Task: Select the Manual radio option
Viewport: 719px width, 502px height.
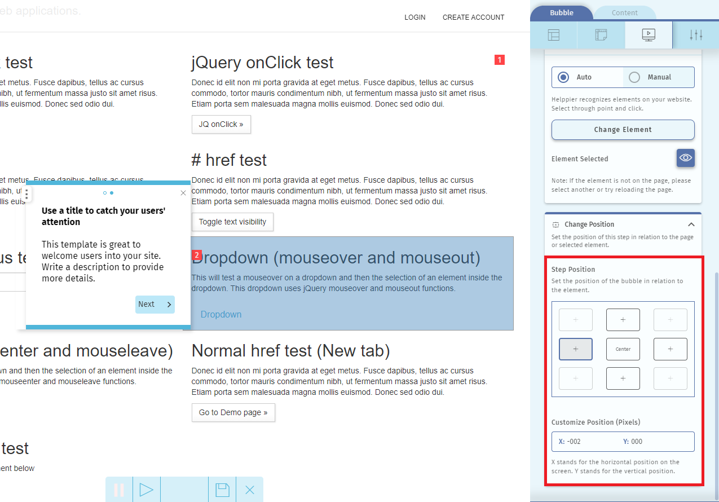Action: coord(635,77)
